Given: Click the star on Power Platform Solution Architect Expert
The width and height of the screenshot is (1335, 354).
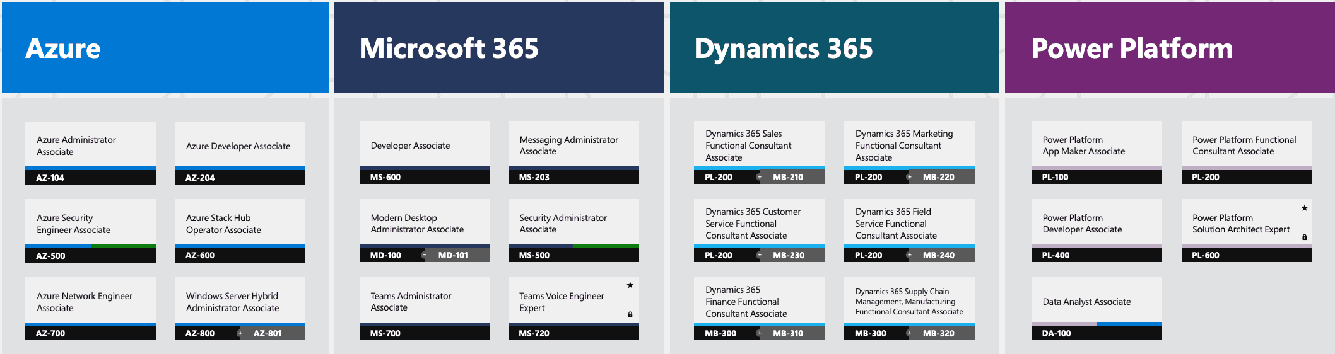Looking at the screenshot, I should [x=1304, y=208].
